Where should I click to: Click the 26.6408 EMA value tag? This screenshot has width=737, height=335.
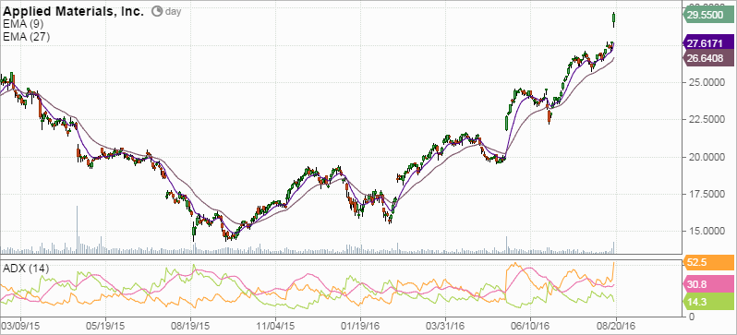point(707,57)
